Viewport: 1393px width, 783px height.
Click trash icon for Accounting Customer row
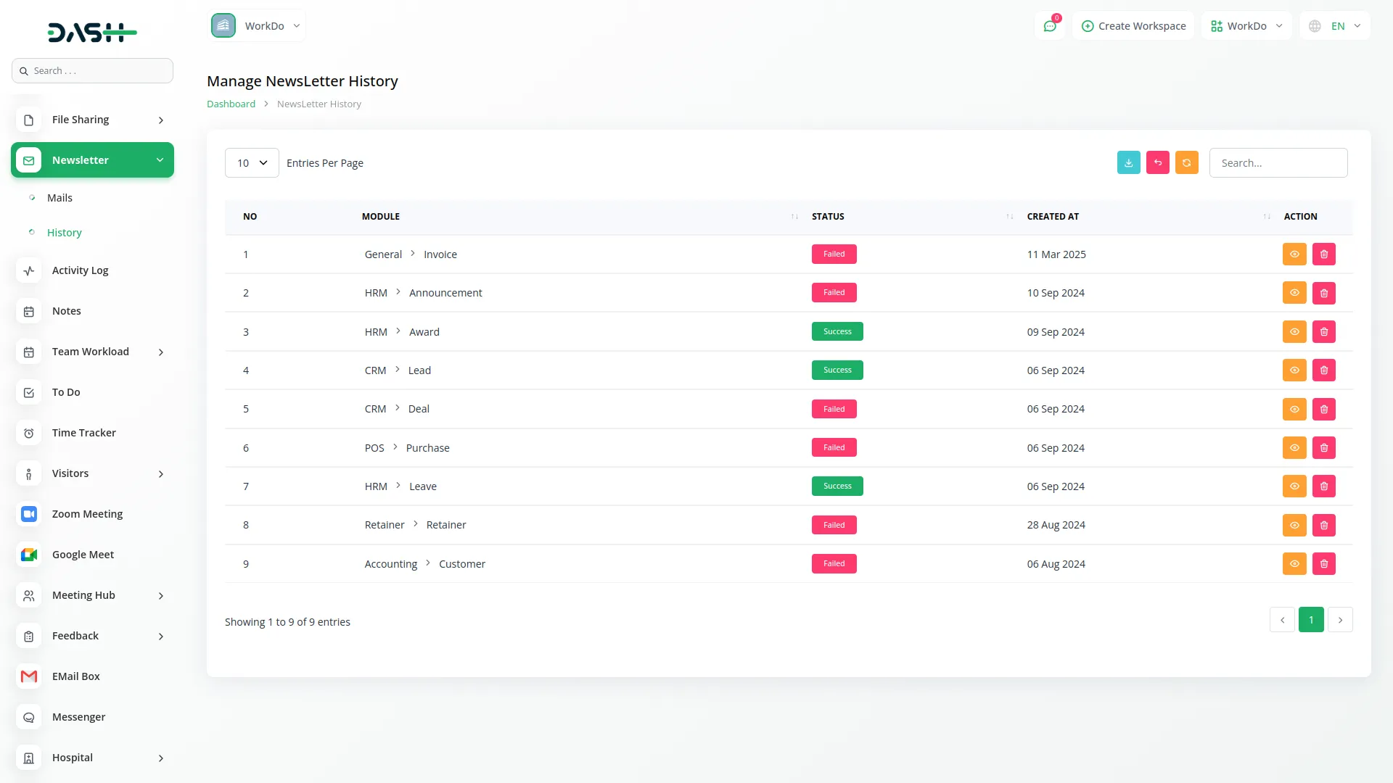coord(1323,564)
